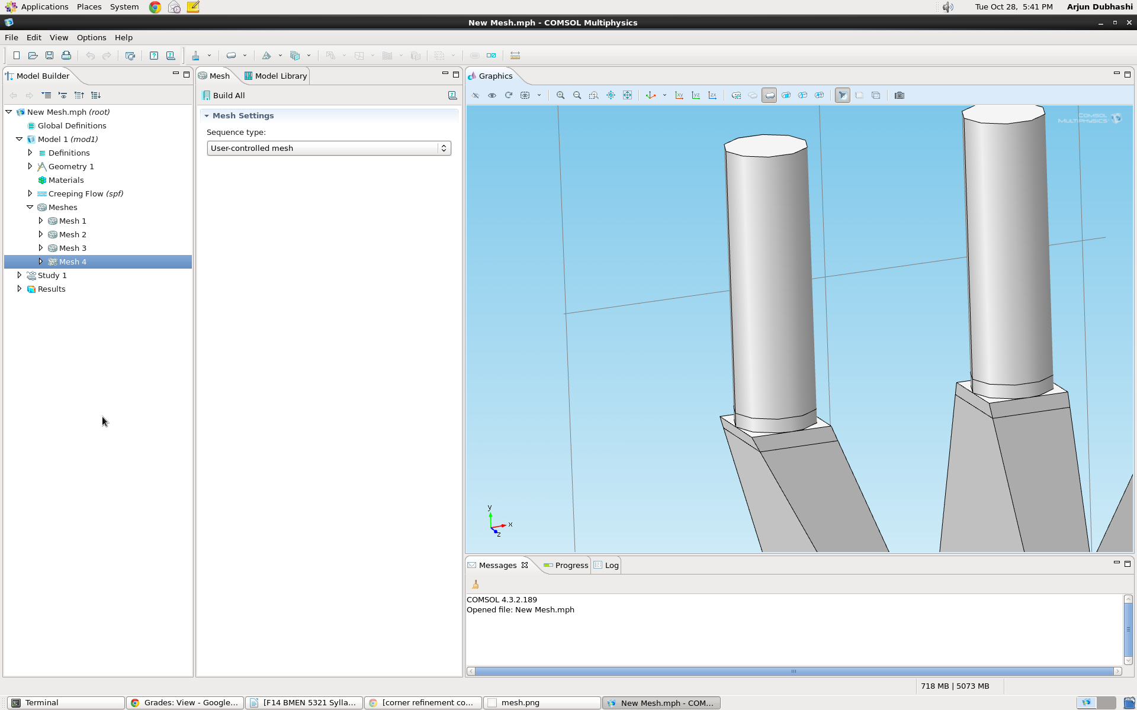Viewport: 1137px width, 710px height.
Task: Expand the Results node
Action: coord(20,289)
